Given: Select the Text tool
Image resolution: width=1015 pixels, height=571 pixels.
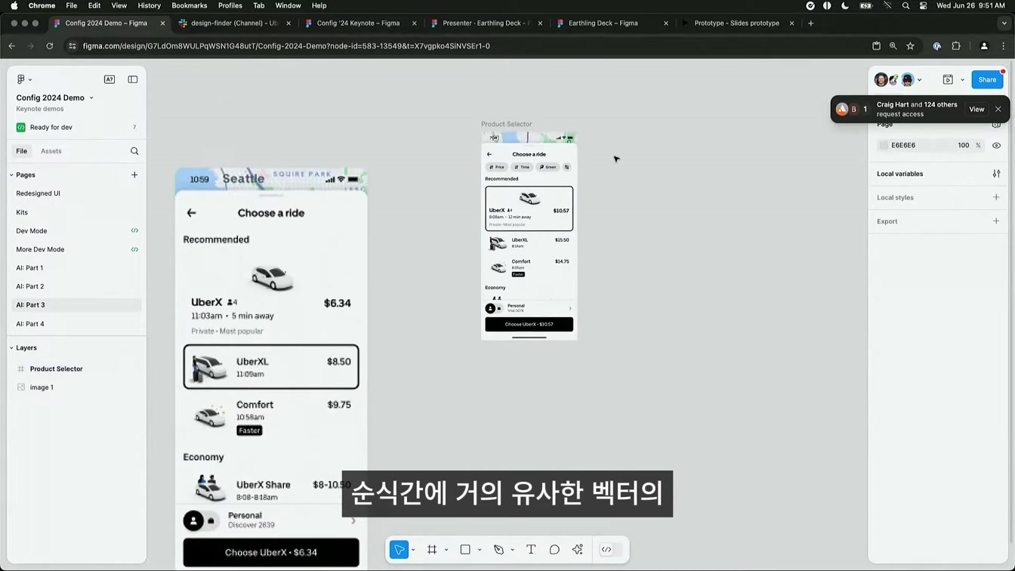Looking at the screenshot, I should pos(531,550).
